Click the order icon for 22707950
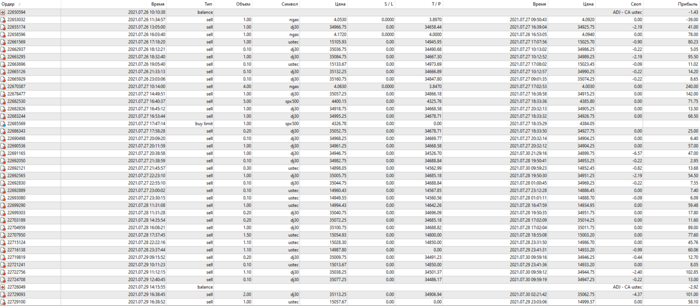Viewport: 700px width, 306px height. tap(3, 235)
